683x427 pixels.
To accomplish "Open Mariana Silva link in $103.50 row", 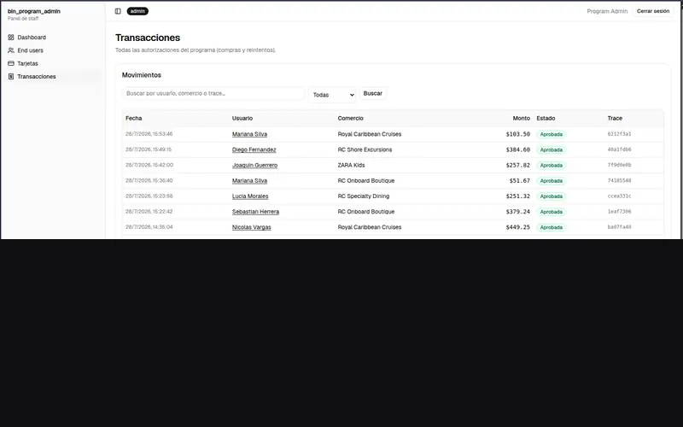I will pos(249,134).
